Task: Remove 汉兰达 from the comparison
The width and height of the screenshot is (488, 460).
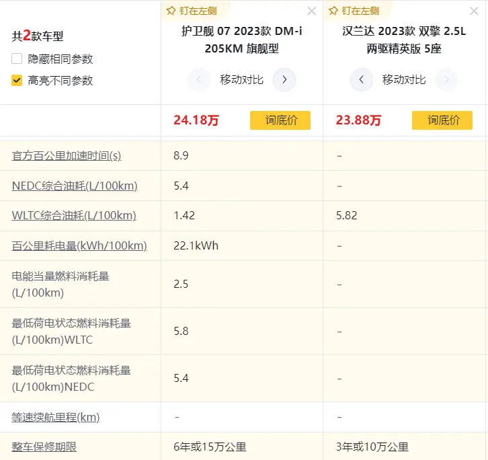Action: [474, 11]
